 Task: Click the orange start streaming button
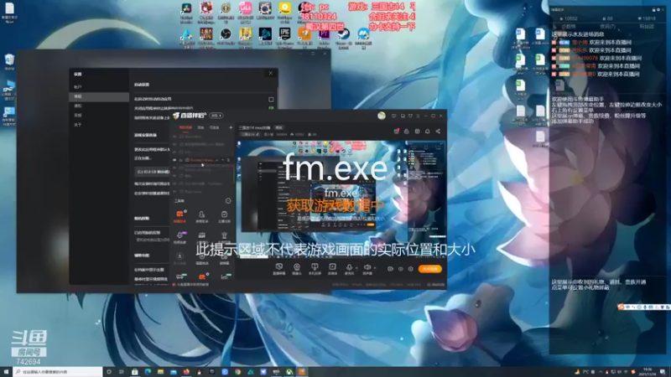click(x=429, y=269)
